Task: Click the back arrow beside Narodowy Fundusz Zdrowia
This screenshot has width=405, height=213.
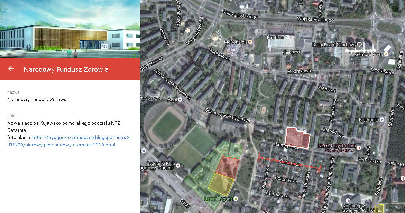Action: [11, 69]
